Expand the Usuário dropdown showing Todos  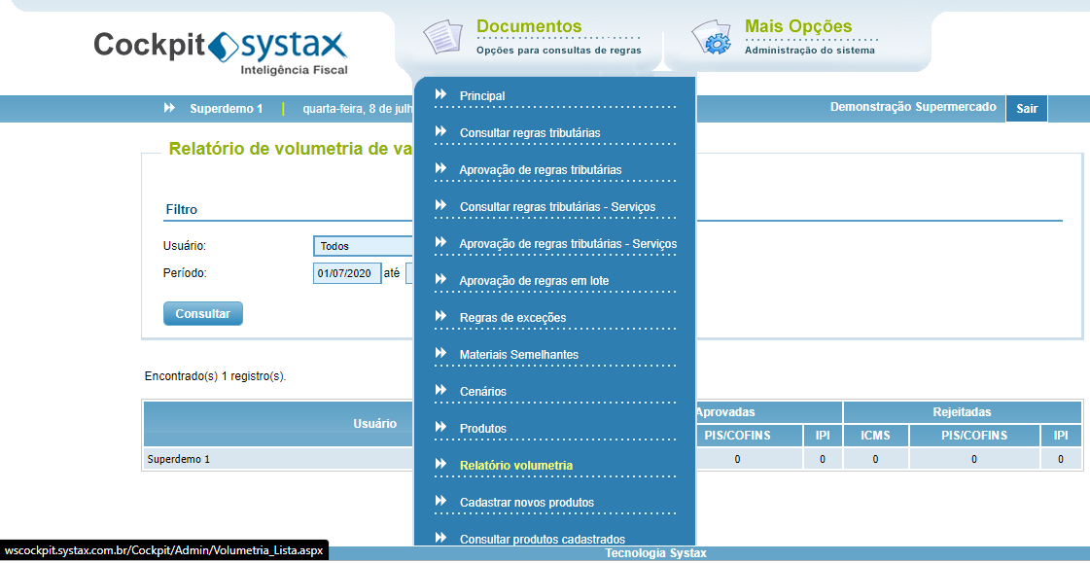[x=364, y=246]
